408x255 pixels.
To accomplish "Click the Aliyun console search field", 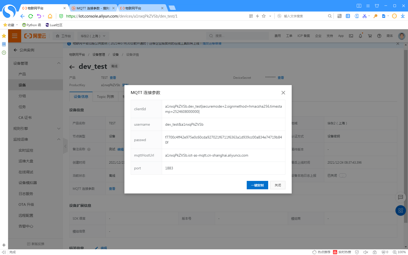I will pos(237,36).
